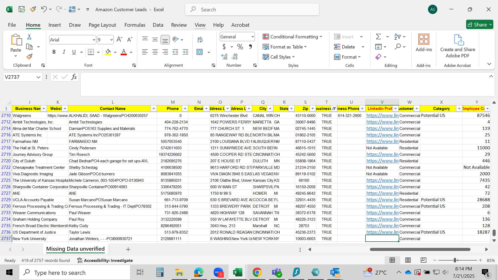
Task: Open US Department of Justice LinkedIn link
Action: 382,232
